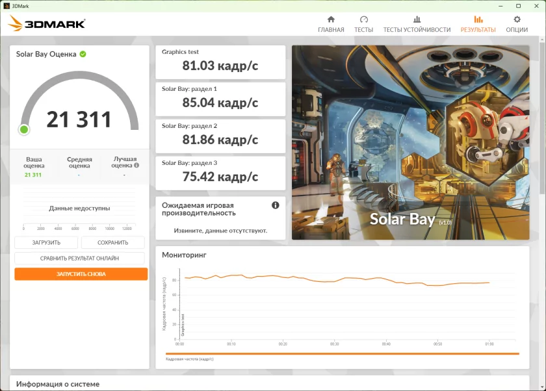Viewport: 546px width, 391px height.
Task: Open ОПЦИИ via the gear icon
Action: [x=517, y=19]
